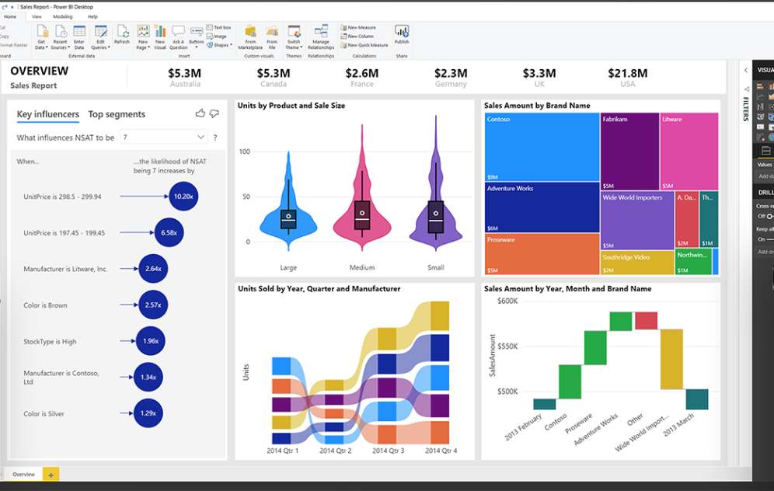Click 'Color is Brown' influencer row
774x491 pixels.
point(94,305)
